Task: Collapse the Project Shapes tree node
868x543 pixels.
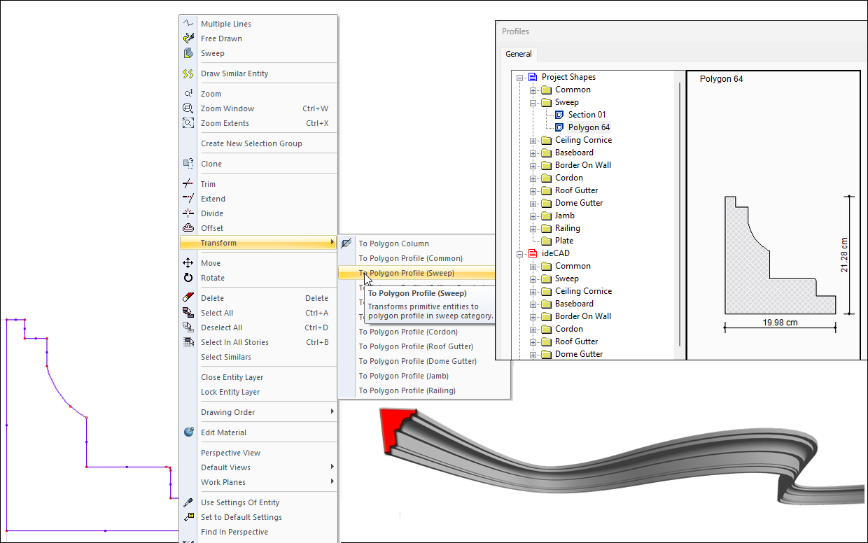Action: (520, 77)
